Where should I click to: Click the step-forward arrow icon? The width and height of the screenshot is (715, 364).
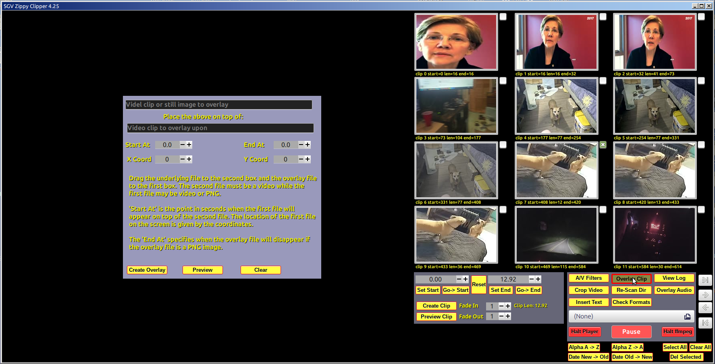(x=705, y=295)
